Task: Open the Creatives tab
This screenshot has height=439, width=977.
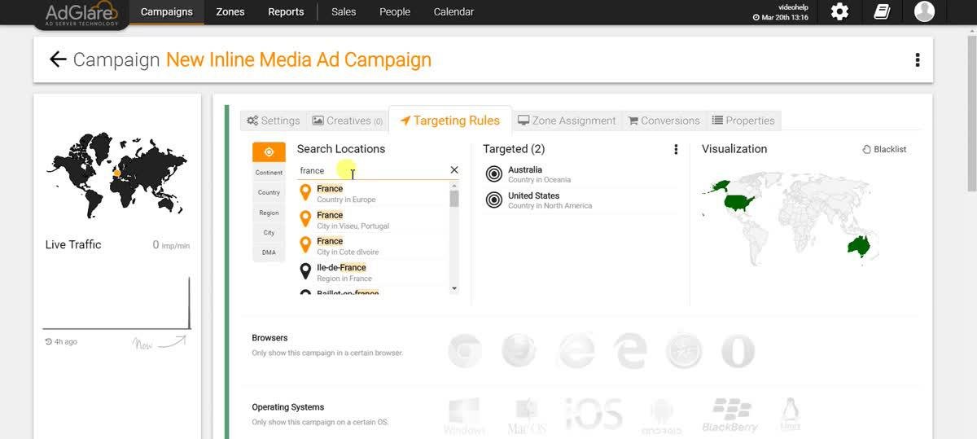Action: coord(348,121)
